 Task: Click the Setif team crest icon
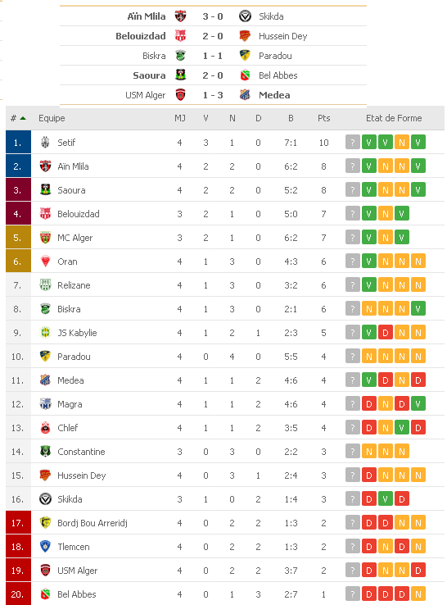(x=45, y=143)
